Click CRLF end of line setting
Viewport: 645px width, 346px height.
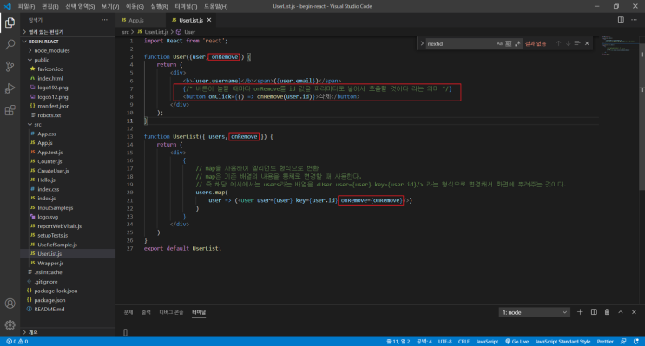point(464,342)
